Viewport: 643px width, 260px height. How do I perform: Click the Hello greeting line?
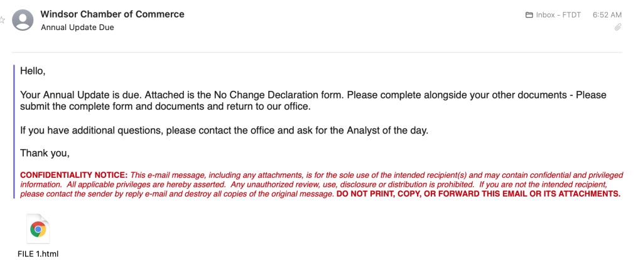pos(33,71)
